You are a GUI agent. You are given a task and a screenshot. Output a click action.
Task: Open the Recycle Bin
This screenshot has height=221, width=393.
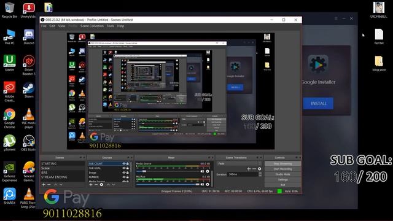(x=9, y=10)
